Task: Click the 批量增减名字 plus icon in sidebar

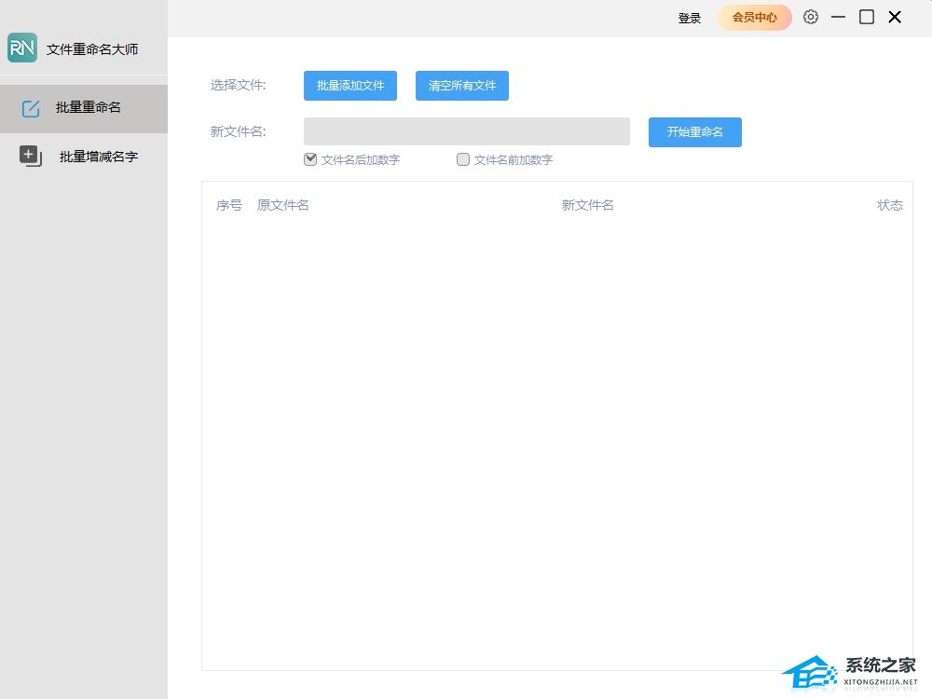Action: click(31, 156)
